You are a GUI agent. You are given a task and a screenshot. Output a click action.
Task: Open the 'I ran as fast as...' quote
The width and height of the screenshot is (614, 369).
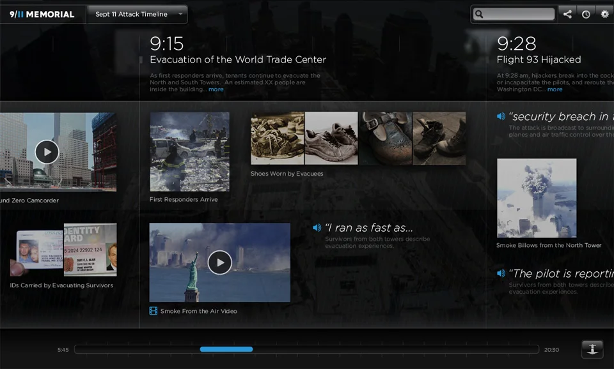[x=369, y=228]
